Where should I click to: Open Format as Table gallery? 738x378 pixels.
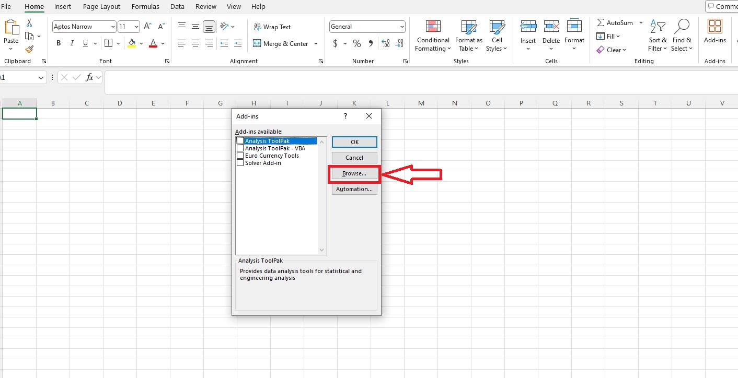coord(469,36)
